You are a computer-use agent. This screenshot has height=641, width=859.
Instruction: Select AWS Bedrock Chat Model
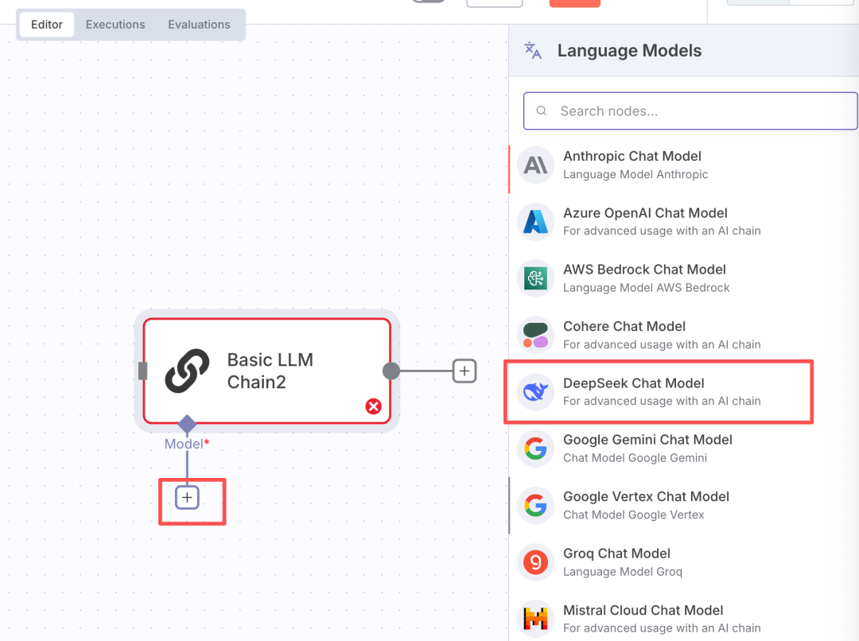click(x=684, y=278)
